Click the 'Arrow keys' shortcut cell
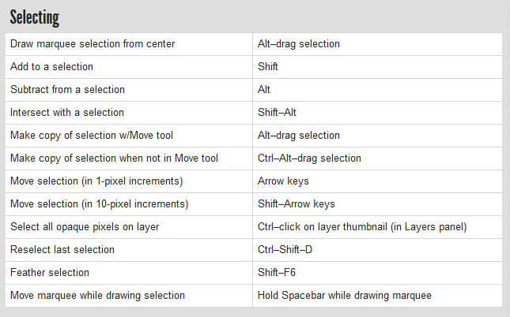This screenshot has height=317, width=510. pos(283,181)
